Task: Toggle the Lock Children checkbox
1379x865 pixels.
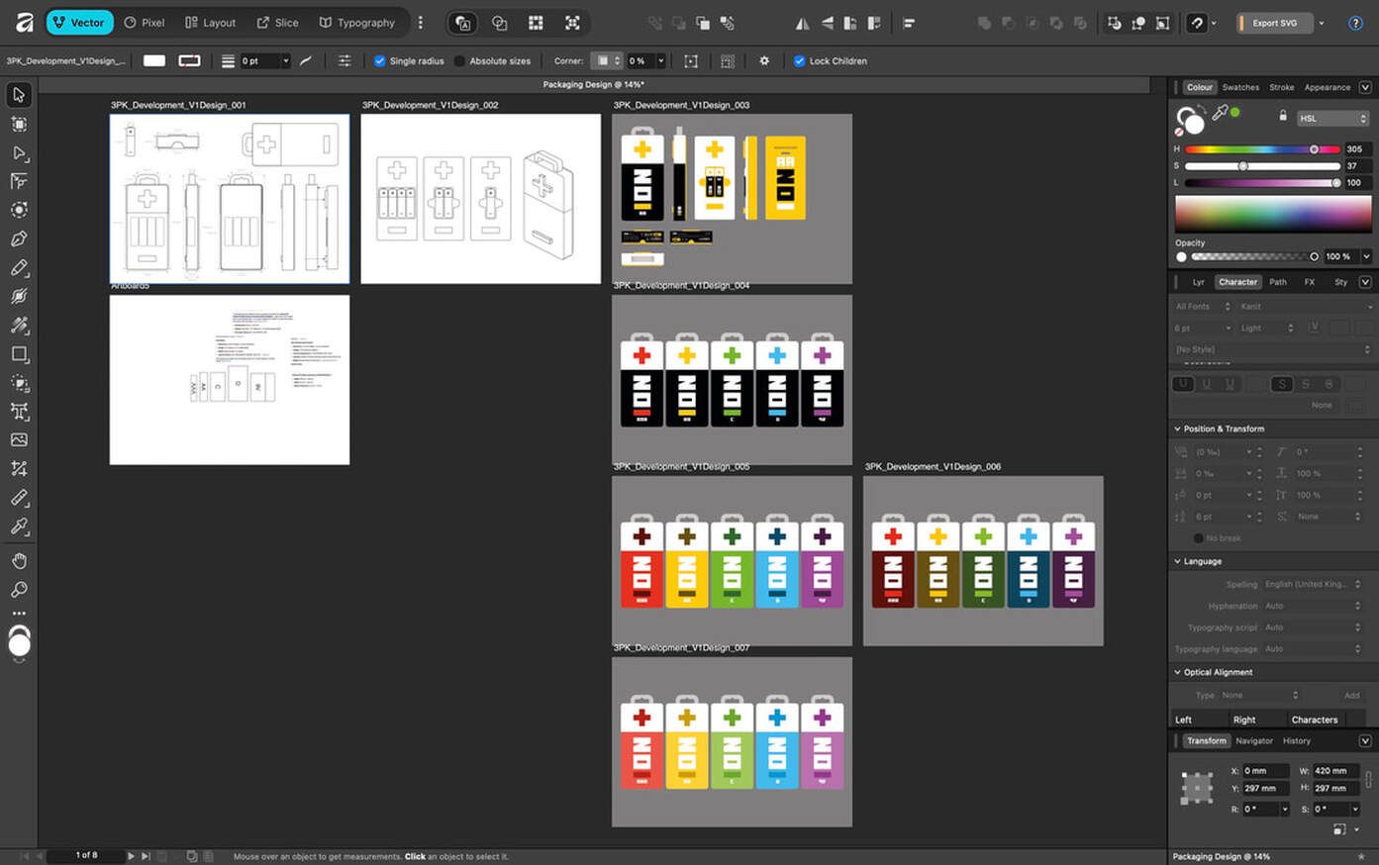Action: tap(799, 61)
